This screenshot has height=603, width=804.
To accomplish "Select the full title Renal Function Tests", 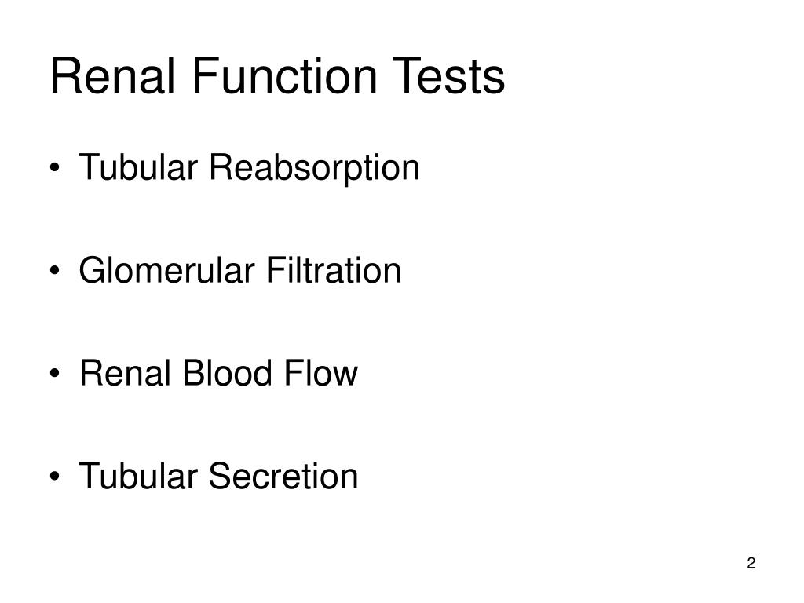I will pos(277,76).
